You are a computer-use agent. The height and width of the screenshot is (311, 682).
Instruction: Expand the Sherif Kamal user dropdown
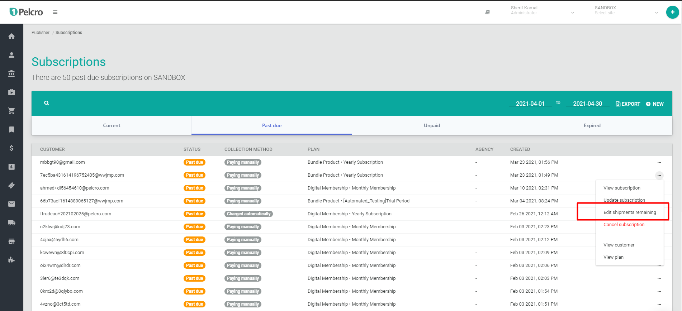tap(572, 13)
